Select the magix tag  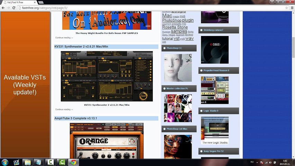176,17
